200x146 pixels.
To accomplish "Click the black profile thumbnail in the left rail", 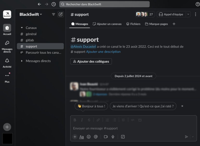I will click(x=8, y=139).
